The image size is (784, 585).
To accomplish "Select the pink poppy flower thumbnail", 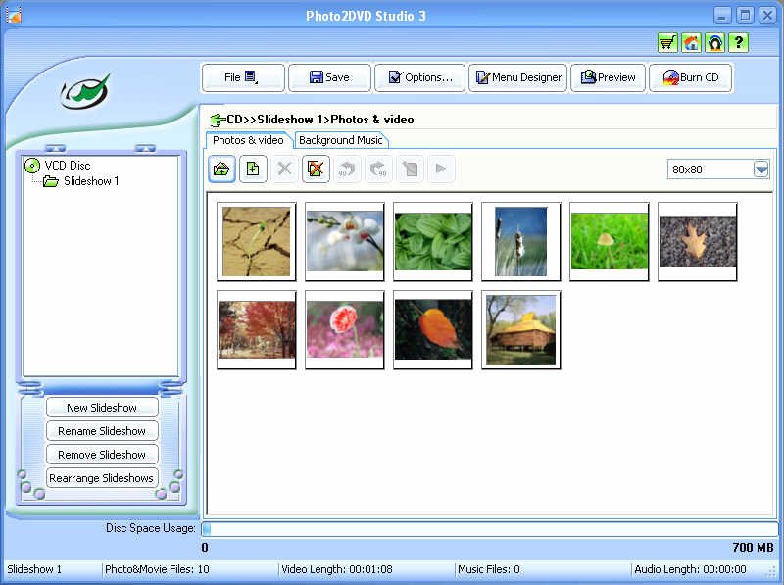I will click(345, 330).
